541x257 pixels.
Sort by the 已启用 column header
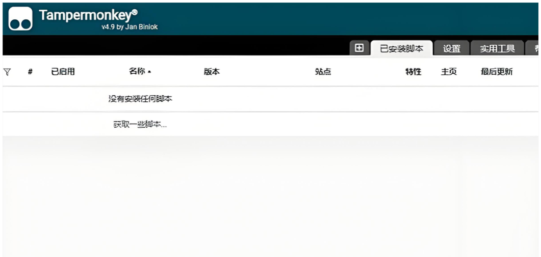click(63, 72)
